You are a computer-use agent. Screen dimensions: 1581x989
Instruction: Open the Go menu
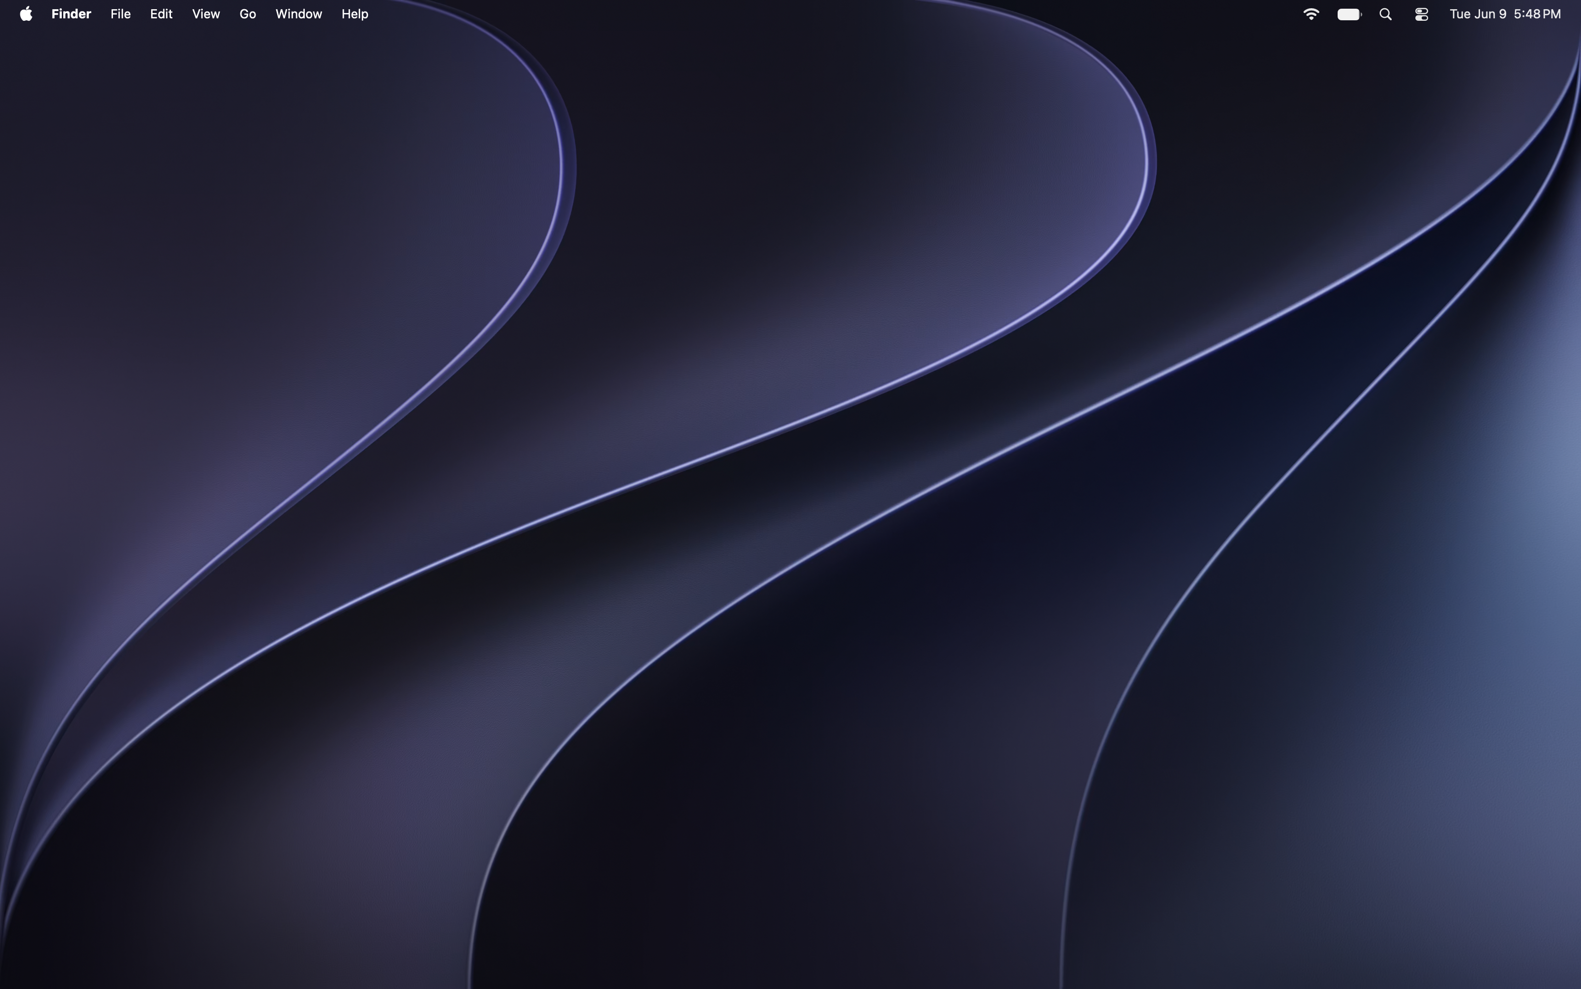point(247,14)
